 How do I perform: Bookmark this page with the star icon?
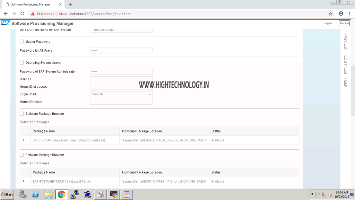(330, 14)
